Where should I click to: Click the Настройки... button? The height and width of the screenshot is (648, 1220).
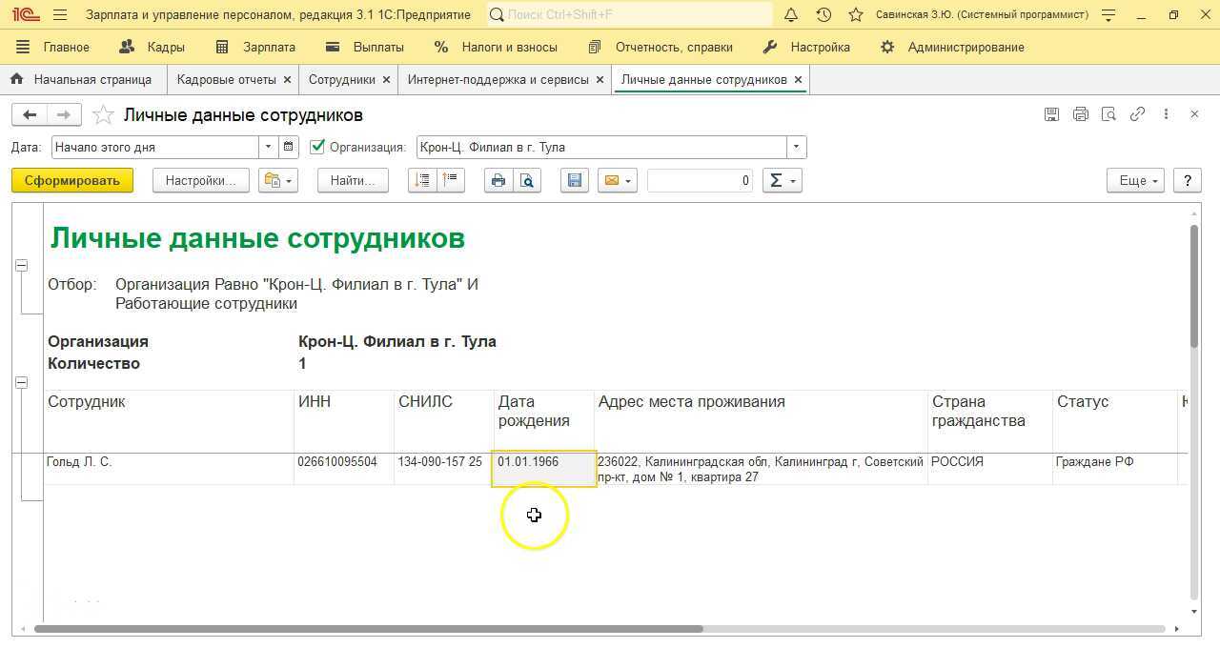tap(200, 180)
